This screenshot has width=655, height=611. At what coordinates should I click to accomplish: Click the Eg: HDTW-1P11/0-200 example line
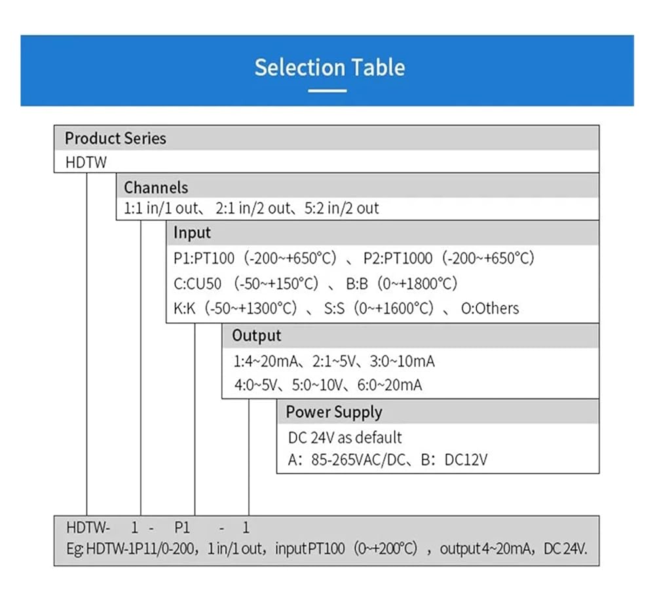coord(327,548)
